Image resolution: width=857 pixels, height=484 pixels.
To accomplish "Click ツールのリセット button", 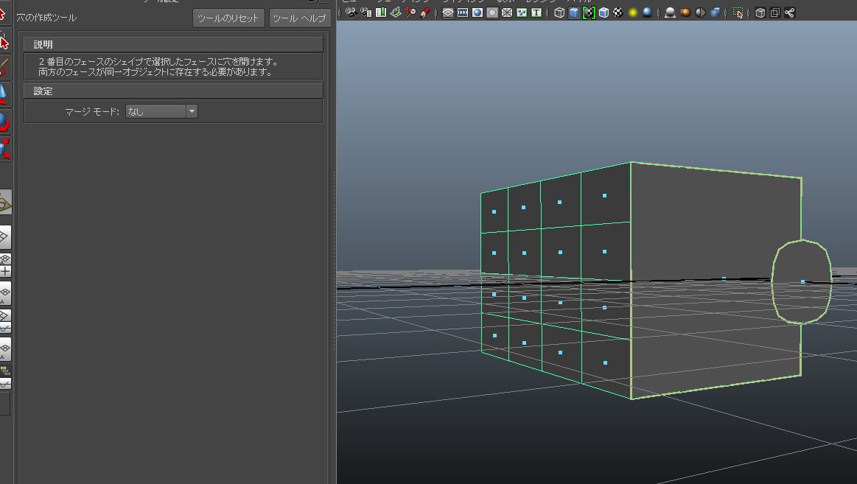I will [x=228, y=18].
